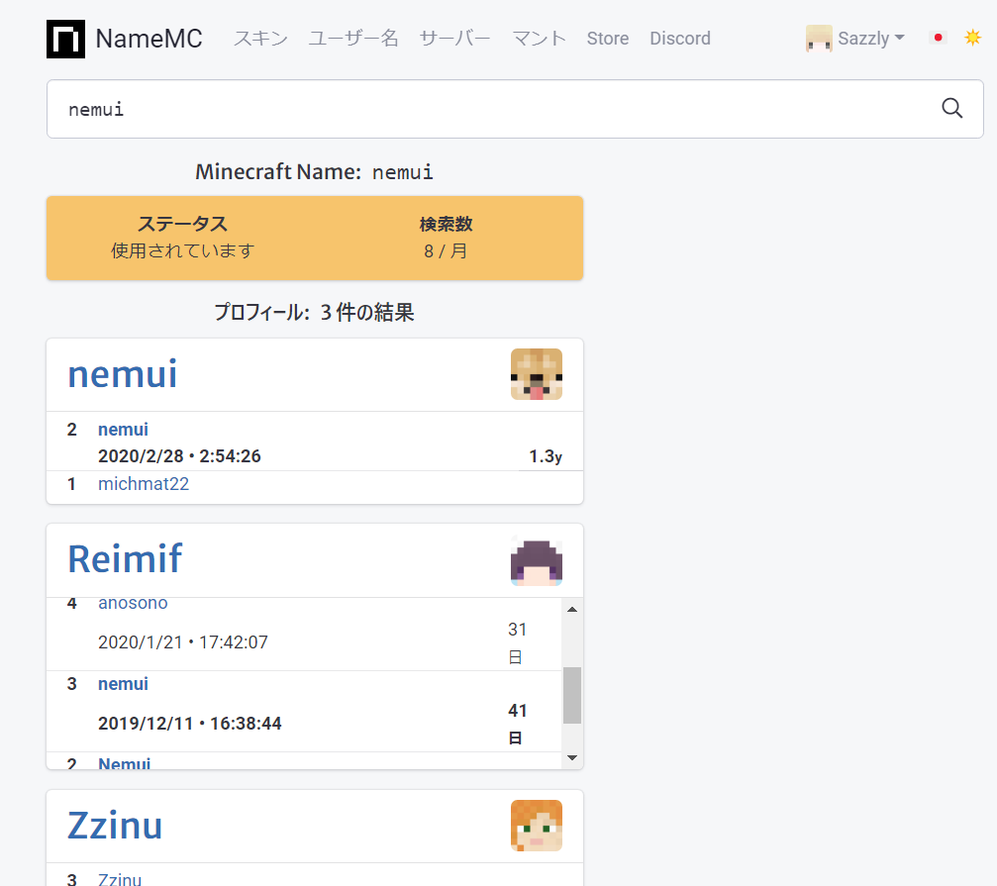Click nemui name in nemui's history
Viewport: 997px width, 886px height.
[123, 430]
